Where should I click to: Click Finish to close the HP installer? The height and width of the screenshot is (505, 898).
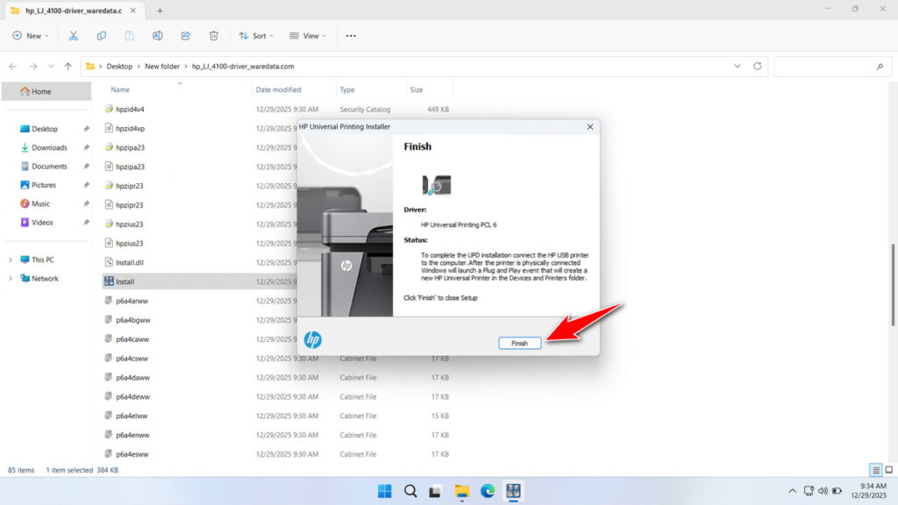tap(519, 343)
